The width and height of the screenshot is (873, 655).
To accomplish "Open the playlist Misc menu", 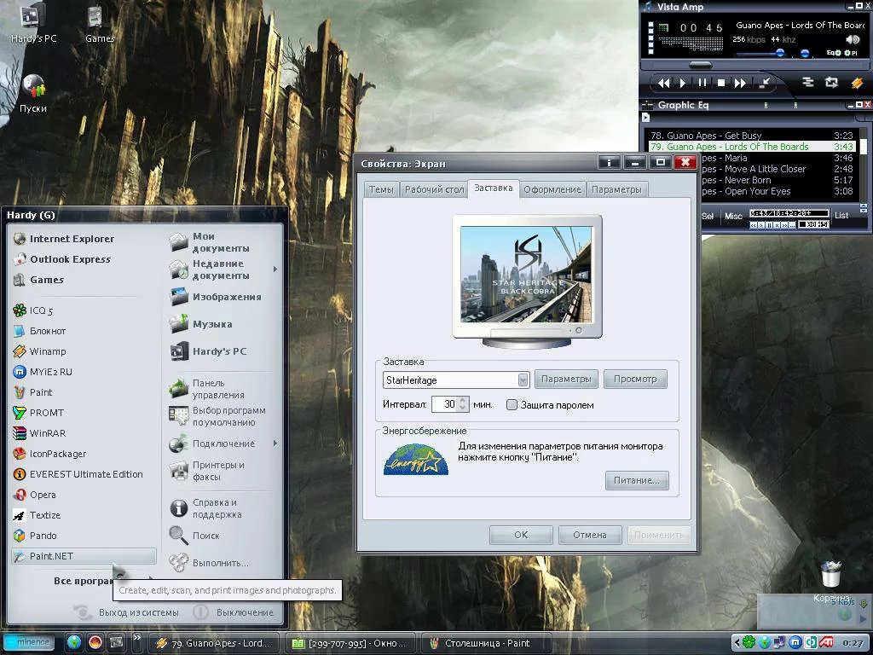I will [x=733, y=216].
